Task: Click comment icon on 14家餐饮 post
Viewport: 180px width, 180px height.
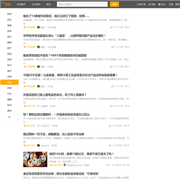Action: 126,27
